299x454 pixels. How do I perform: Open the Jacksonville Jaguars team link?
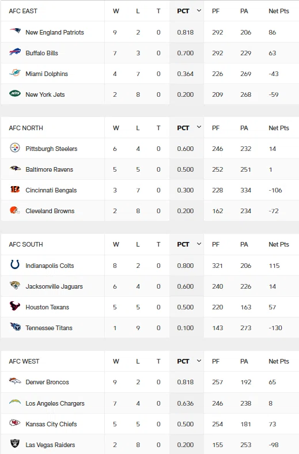54,286
